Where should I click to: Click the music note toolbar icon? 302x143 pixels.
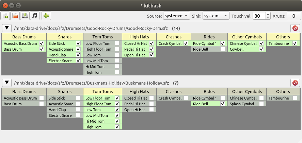[35, 16]
